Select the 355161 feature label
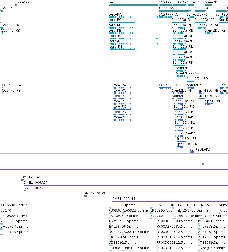The height and width of the screenshot is (252, 228). pyautogui.click(x=157, y=205)
